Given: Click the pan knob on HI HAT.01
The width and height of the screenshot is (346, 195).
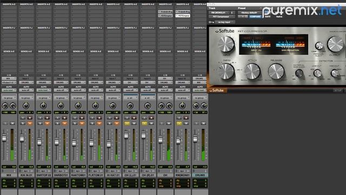Looking at the screenshot, I should [x=113, y=106].
